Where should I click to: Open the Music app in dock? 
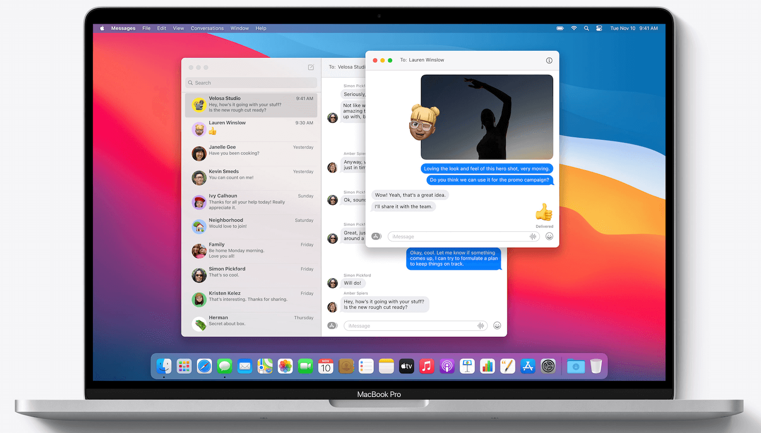click(427, 366)
